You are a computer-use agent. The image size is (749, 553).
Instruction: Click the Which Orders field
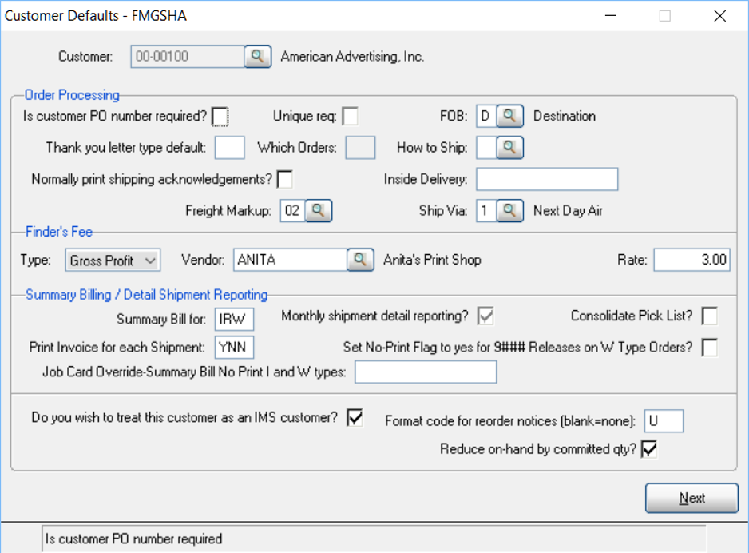click(x=360, y=148)
